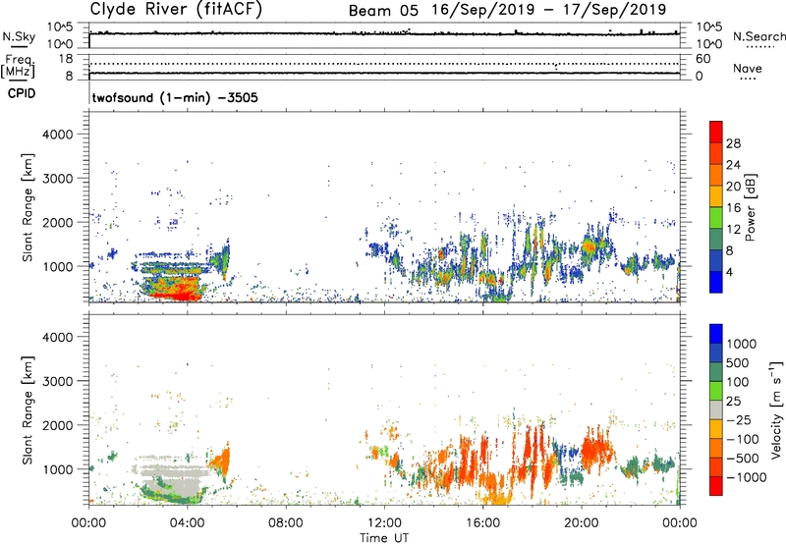Pick the red bottom segment of velocity colorbar
Viewport: 786px width, 544px height.
(716, 486)
